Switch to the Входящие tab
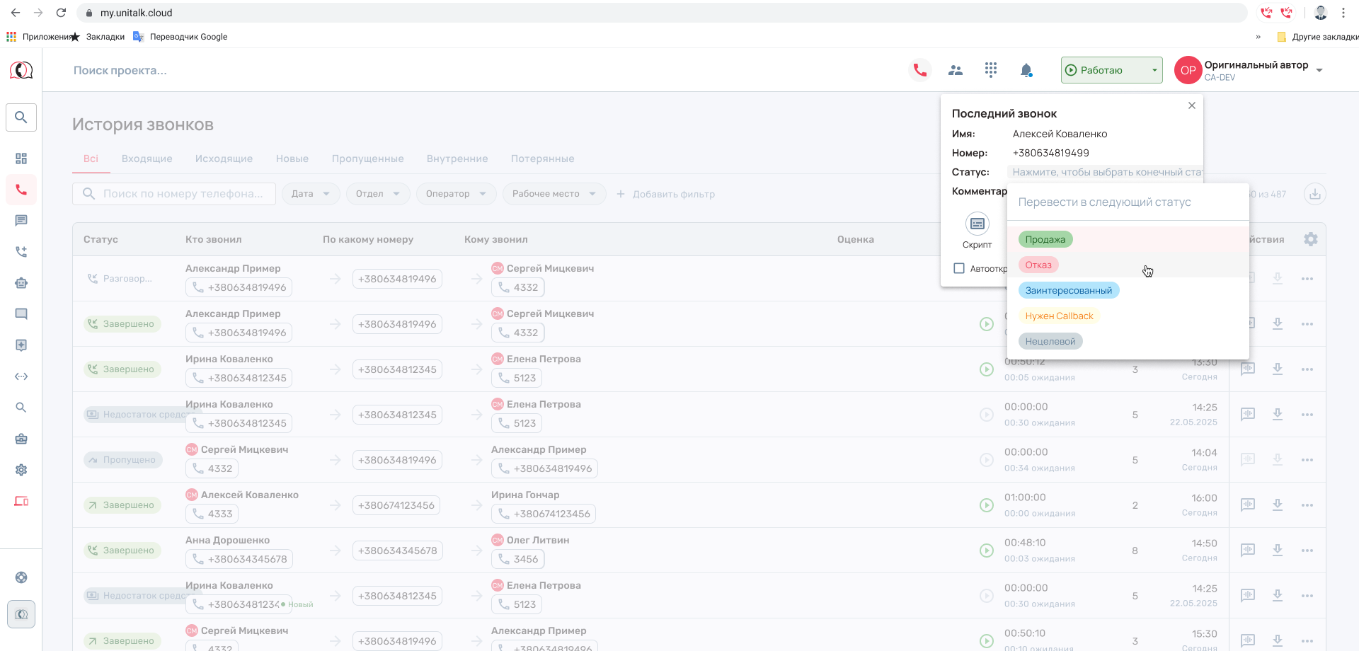 pyautogui.click(x=147, y=159)
